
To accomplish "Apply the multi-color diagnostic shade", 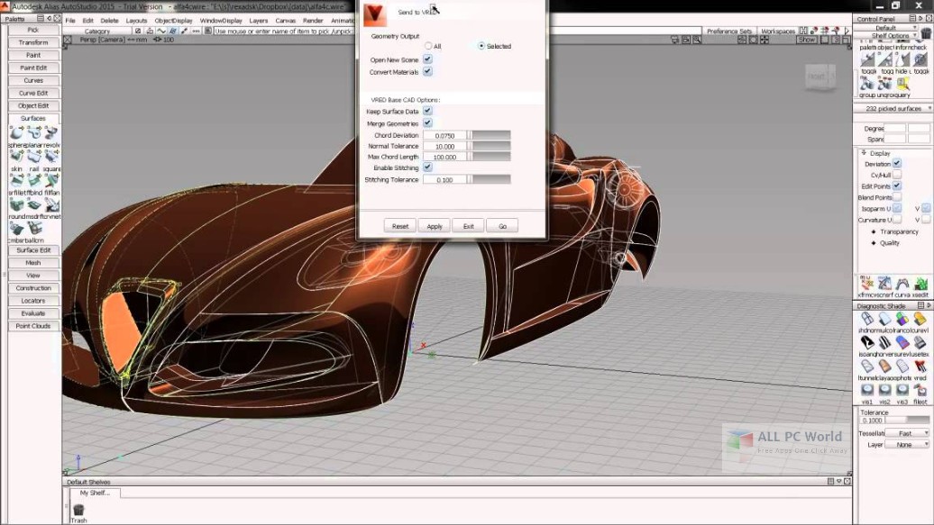I will click(x=885, y=319).
